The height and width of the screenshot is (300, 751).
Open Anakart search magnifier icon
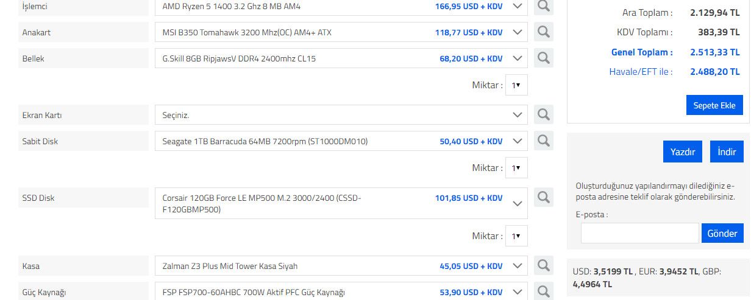[x=544, y=32]
